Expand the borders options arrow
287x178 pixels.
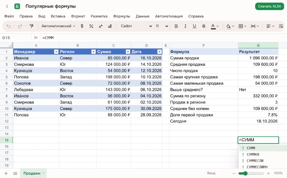click(245, 26)
